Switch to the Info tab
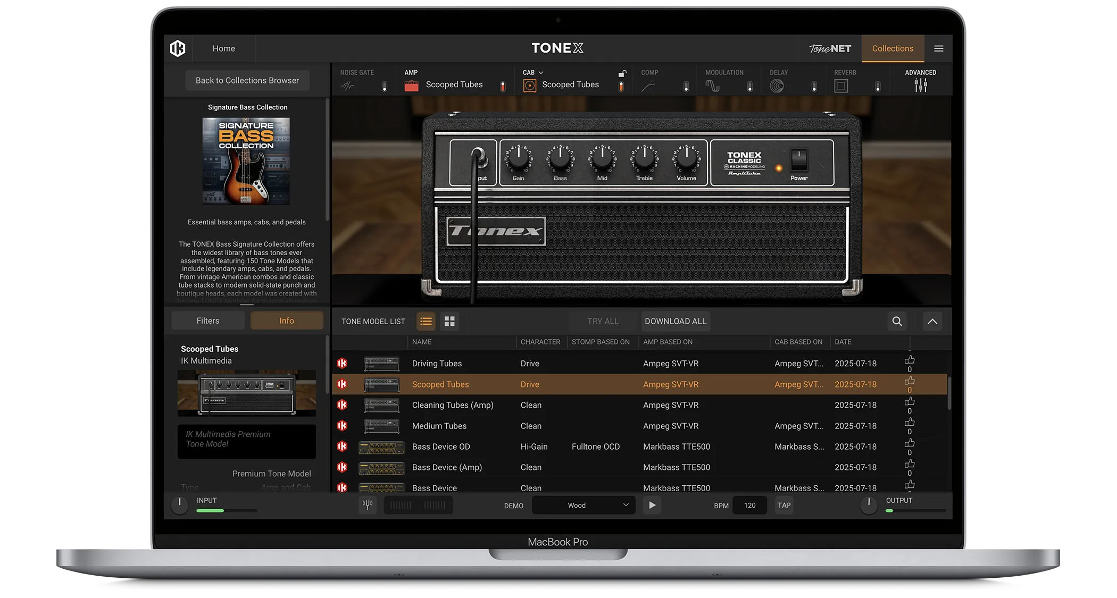The image size is (1117, 598). point(287,321)
